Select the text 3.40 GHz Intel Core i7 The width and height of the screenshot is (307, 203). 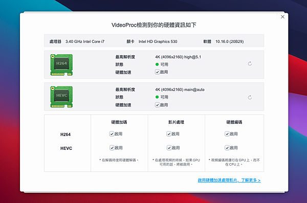pyautogui.click(x=85, y=41)
